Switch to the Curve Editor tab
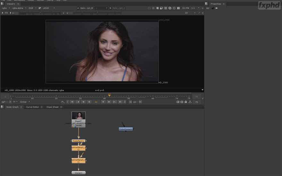 33,107
